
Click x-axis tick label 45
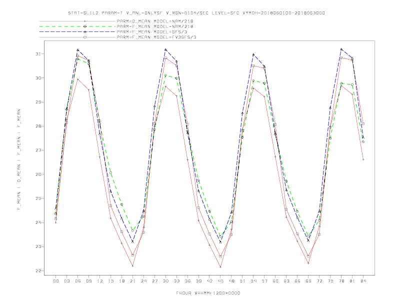point(220,281)
